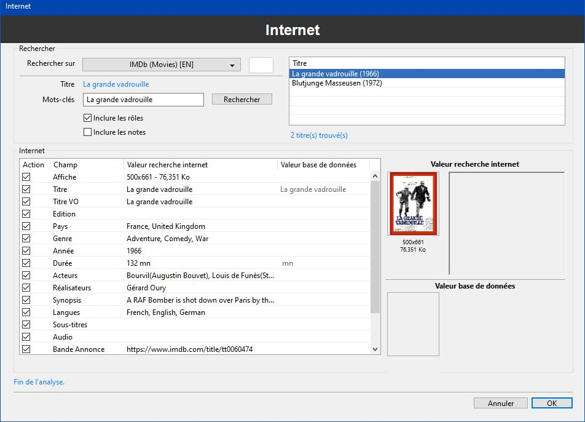Disable the 'Inclure les rôles' checkbox
Image resolution: width=585 pixels, height=422 pixels.
88,118
